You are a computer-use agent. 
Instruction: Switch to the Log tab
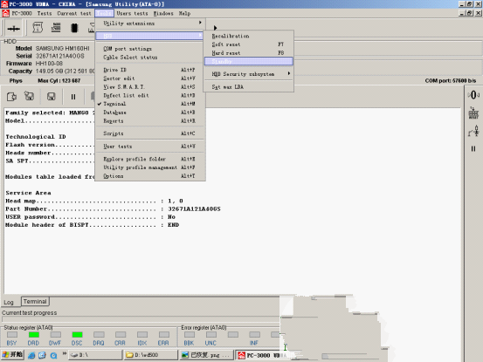click(x=9, y=303)
